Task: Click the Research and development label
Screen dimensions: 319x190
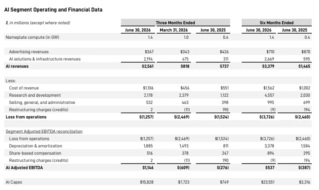Action: click(35, 95)
